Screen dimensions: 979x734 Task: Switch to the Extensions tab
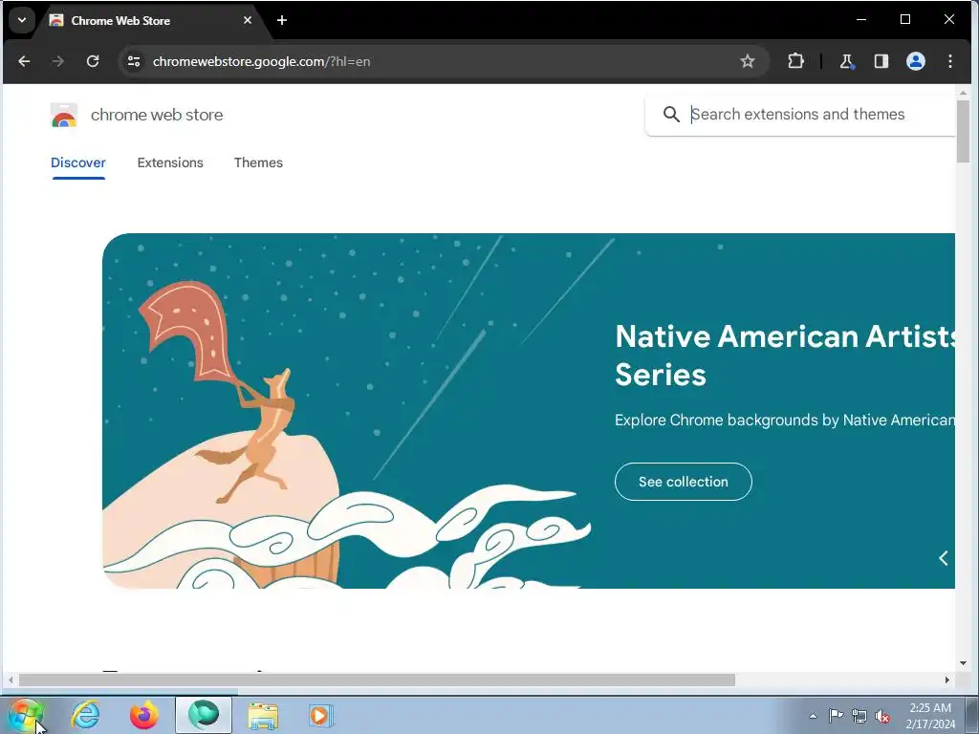[x=170, y=162]
